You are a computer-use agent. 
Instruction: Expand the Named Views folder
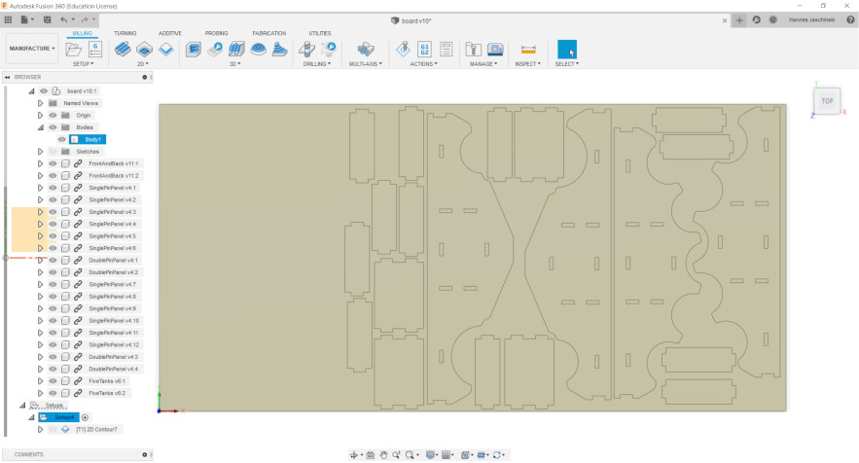click(40, 103)
